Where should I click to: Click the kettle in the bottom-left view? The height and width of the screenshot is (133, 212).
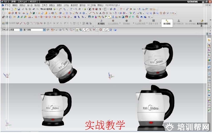(x=56, y=107)
